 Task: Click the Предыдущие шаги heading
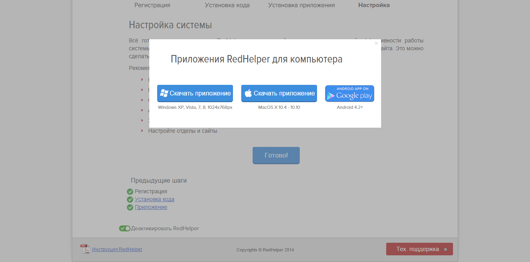(159, 181)
